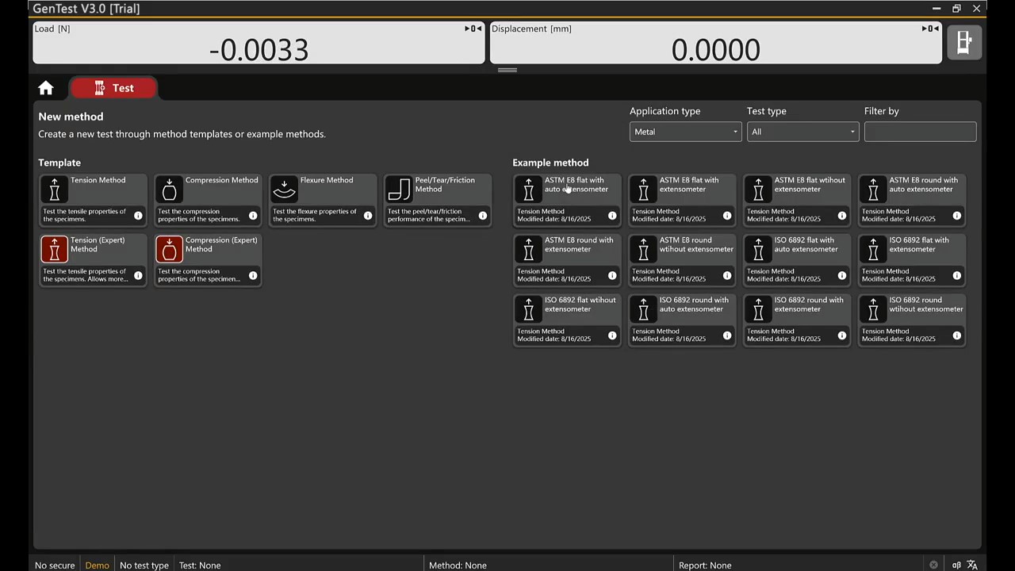
Task: Click the Filter by text field
Action: pyautogui.click(x=920, y=132)
